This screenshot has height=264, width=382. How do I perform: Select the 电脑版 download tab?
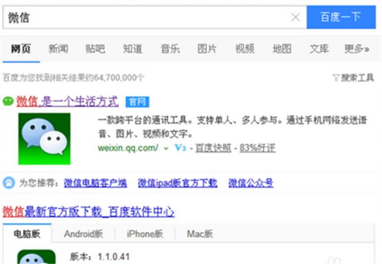27,234
